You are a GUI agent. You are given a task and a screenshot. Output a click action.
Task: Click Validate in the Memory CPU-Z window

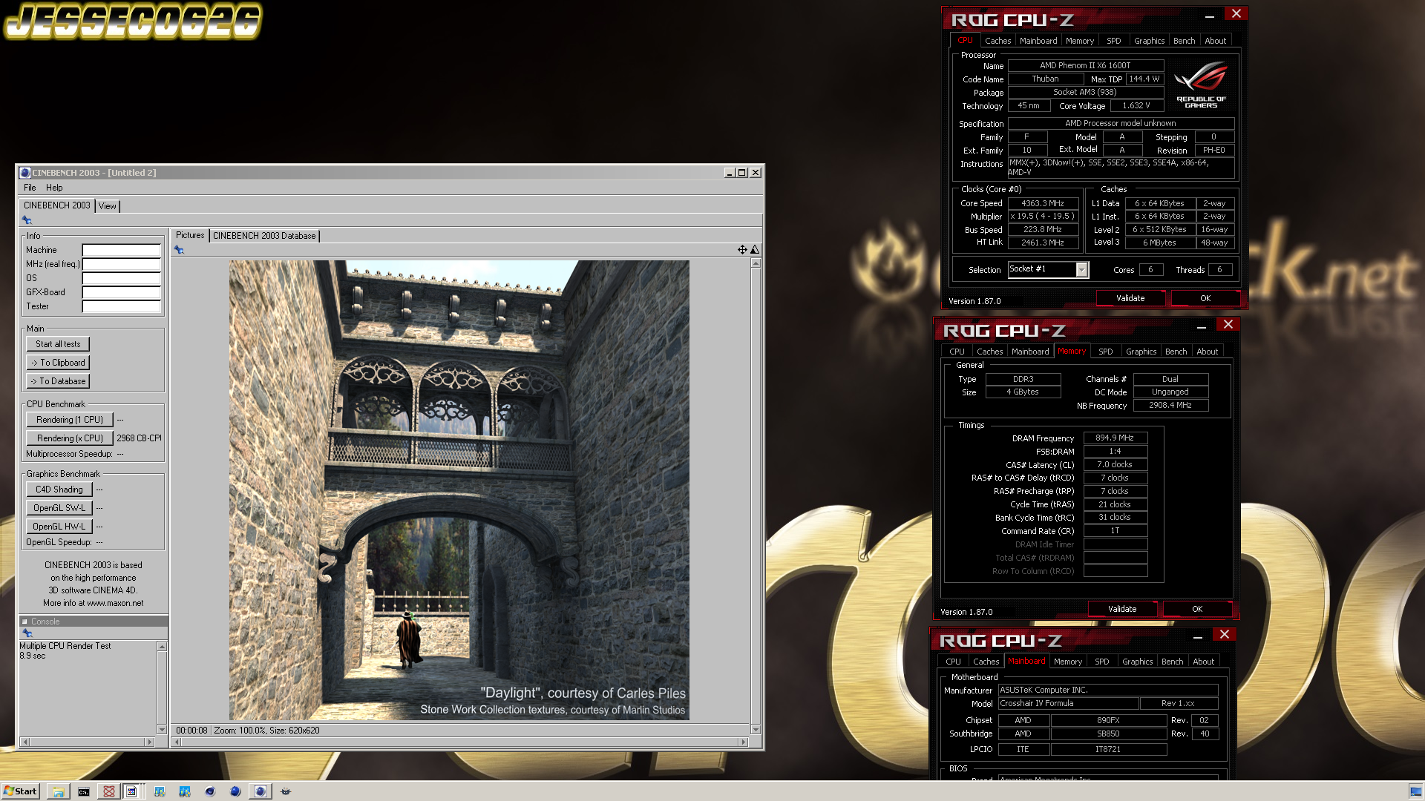(1122, 609)
